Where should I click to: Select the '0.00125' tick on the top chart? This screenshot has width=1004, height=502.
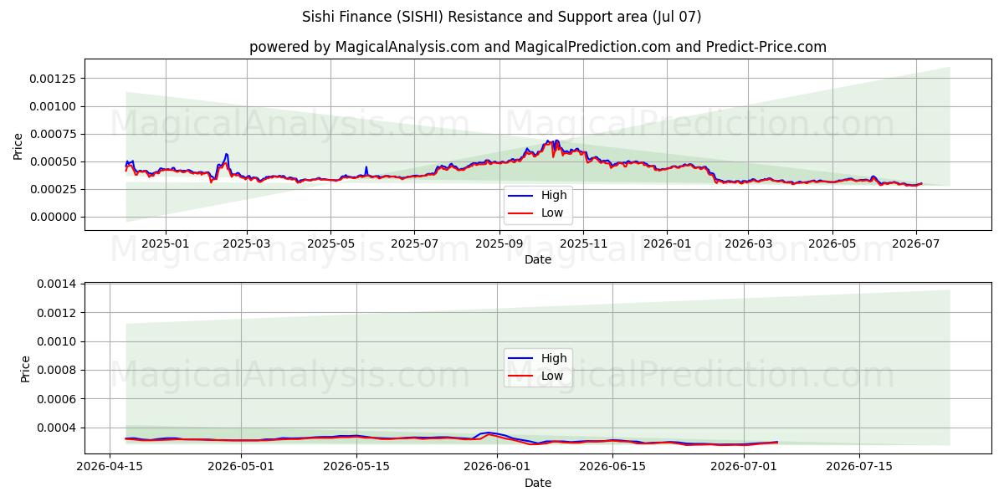[52, 79]
